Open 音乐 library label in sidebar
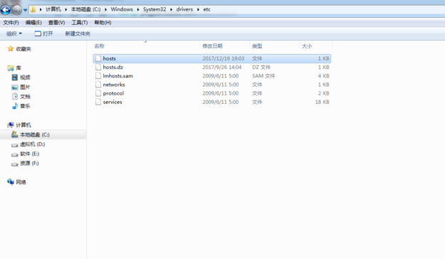The image size is (445, 259). click(x=25, y=106)
